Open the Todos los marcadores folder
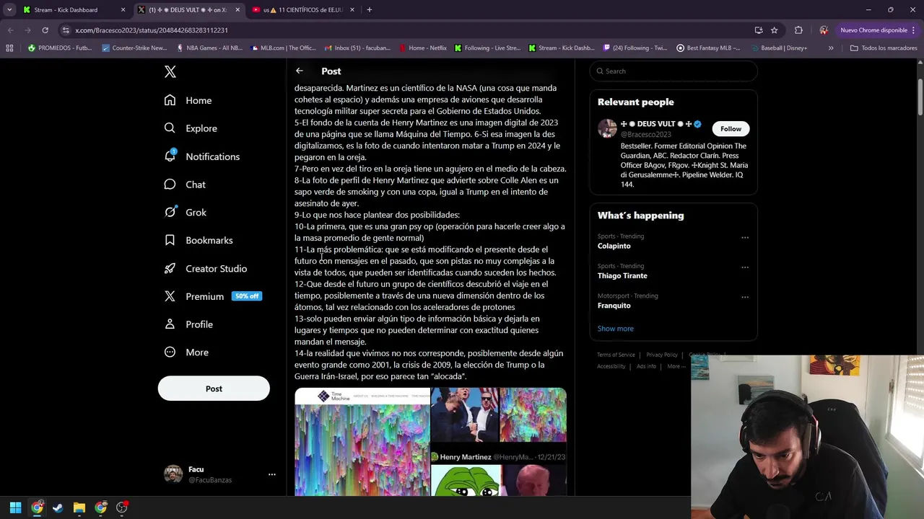This screenshot has width=924, height=519. [883, 48]
